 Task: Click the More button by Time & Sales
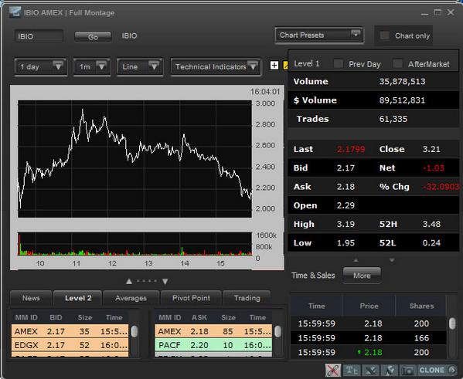[362, 276]
